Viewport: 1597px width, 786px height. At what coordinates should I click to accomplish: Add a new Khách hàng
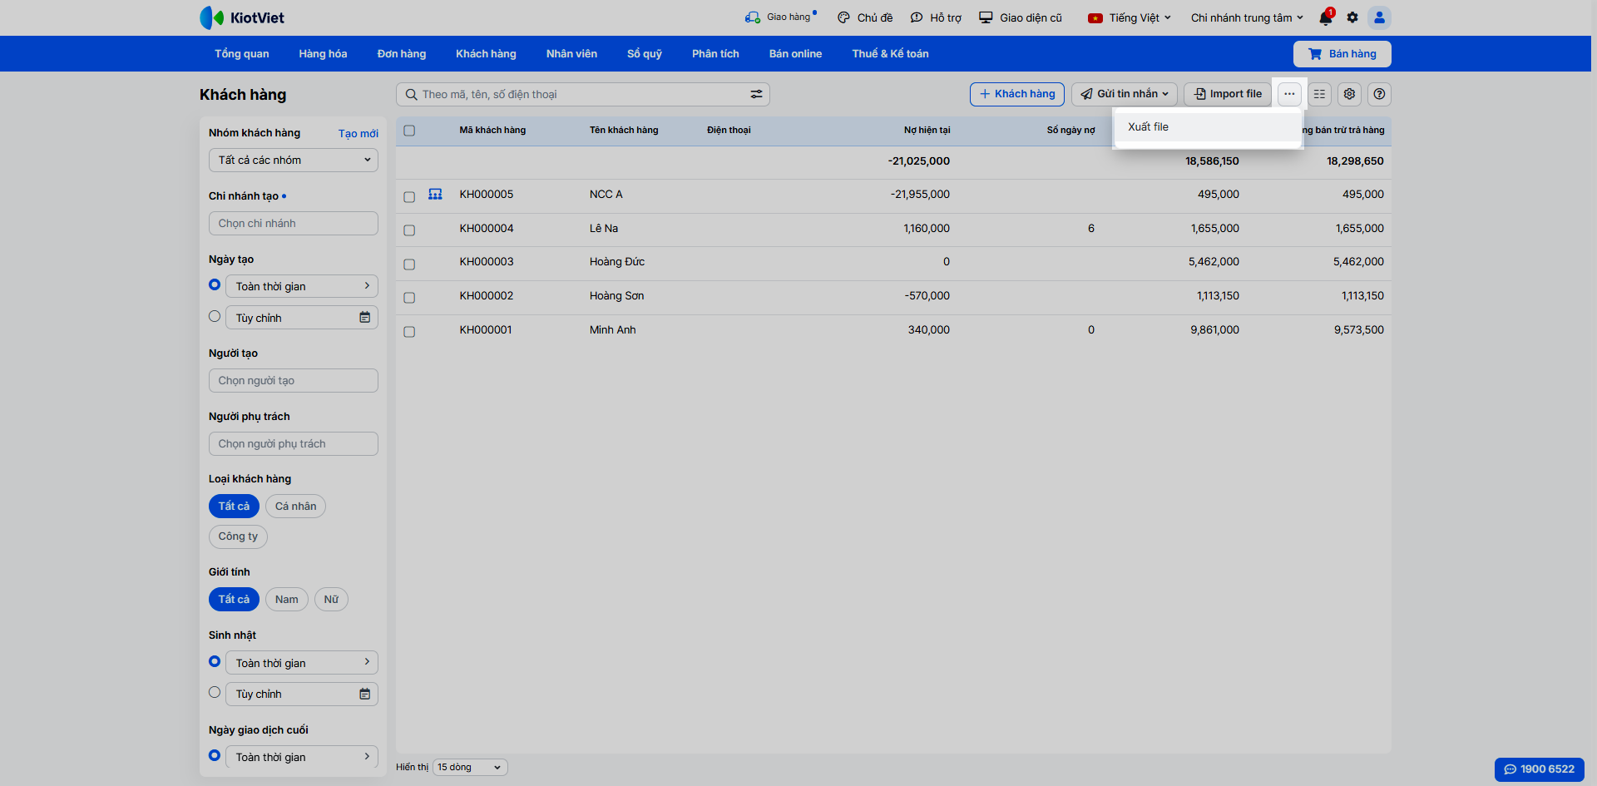pyautogui.click(x=1016, y=94)
